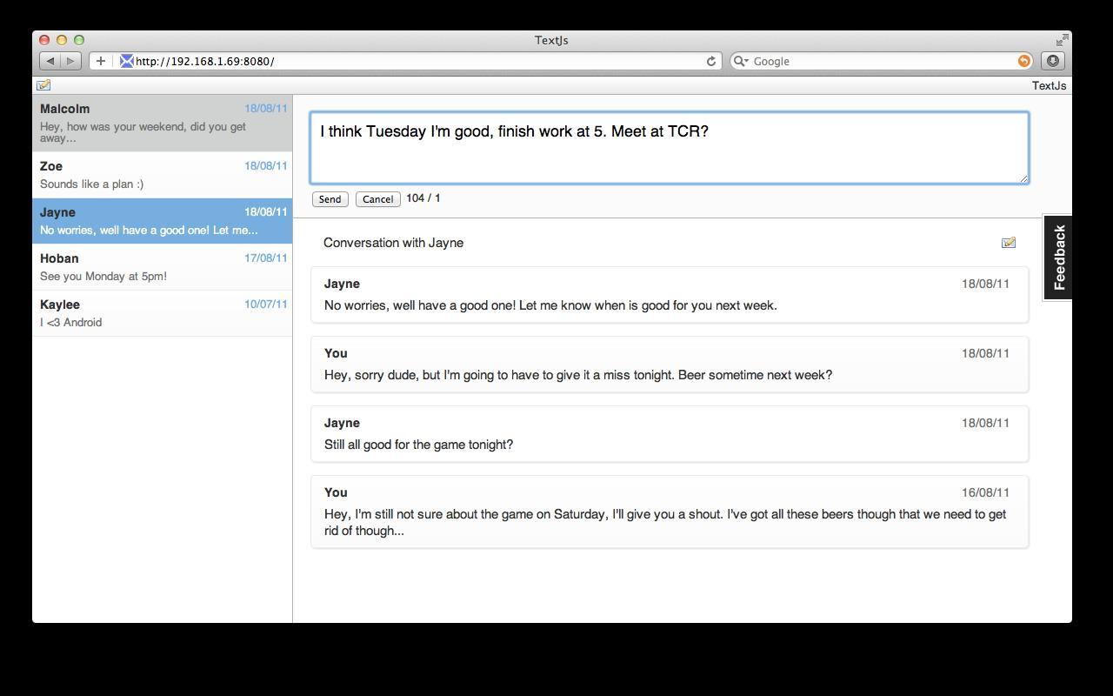Click the plus button to add a tab
The image size is (1113, 696).
click(x=100, y=61)
